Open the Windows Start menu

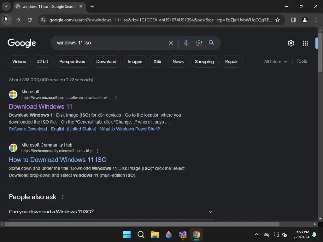pos(127,234)
